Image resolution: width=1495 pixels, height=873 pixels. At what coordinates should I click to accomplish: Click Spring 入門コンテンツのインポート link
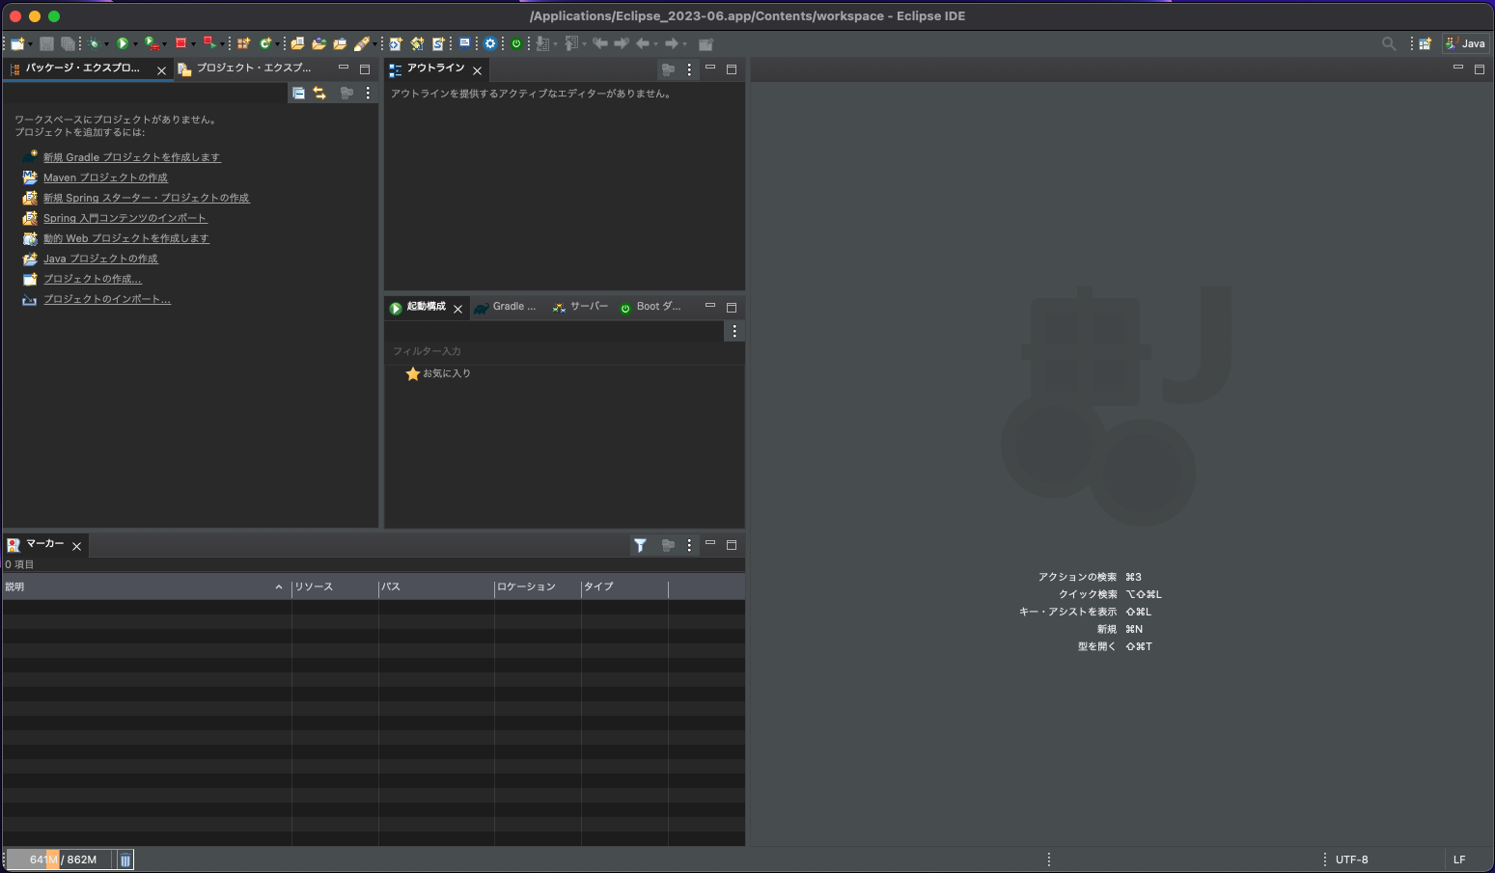pyautogui.click(x=125, y=218)
